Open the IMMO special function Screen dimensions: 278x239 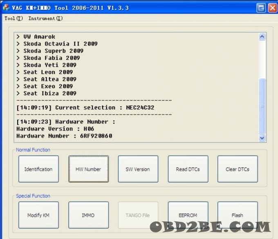coord(88,215)
